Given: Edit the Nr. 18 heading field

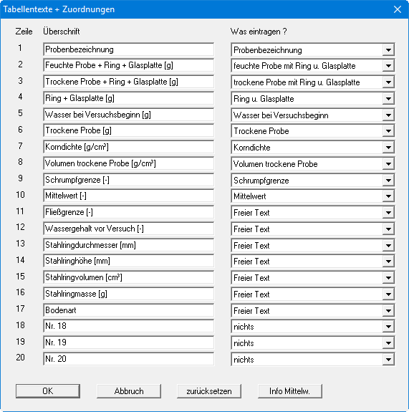Looking at the screenshot, I should coord(128,326).
